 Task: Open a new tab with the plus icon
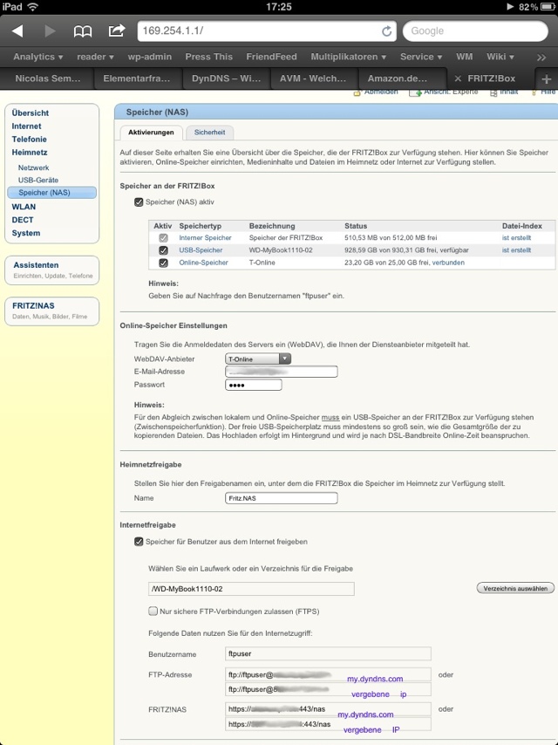click(x=547, y=79)
